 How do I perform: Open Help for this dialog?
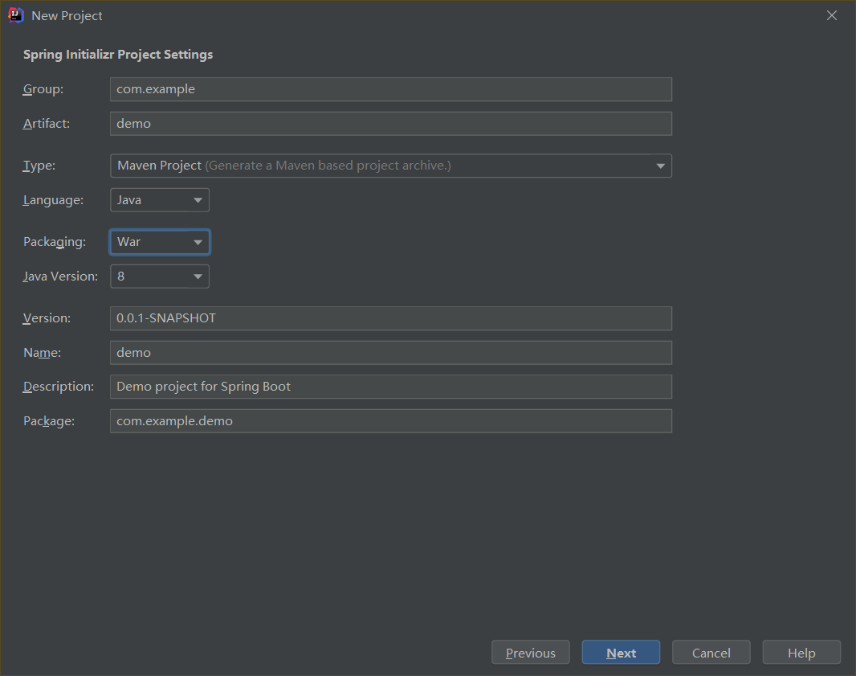(801, 653)
